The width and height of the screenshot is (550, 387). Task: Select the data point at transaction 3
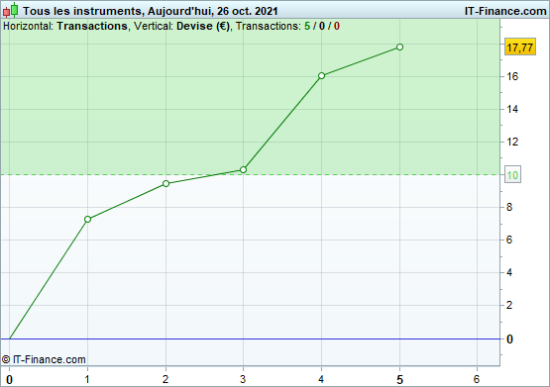[x=244, y=170]
